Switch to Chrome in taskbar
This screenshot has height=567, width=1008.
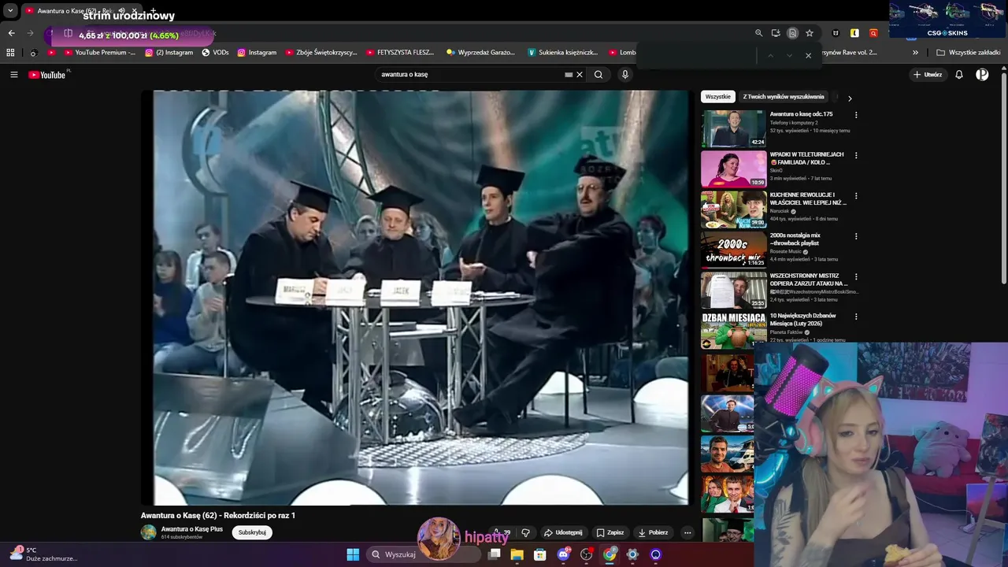610,554
